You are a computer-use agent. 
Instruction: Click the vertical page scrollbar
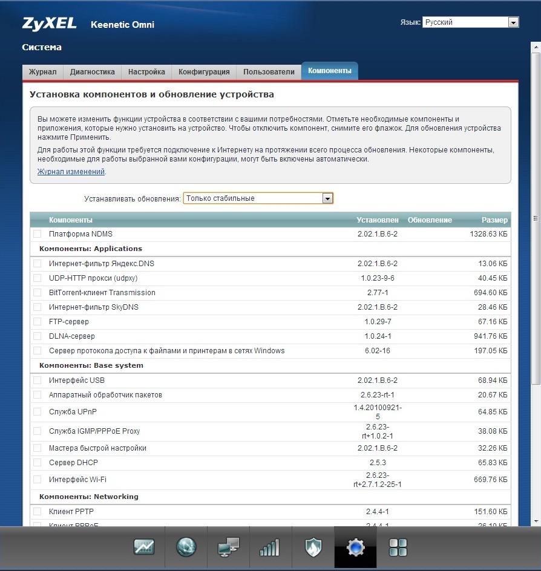536,218
